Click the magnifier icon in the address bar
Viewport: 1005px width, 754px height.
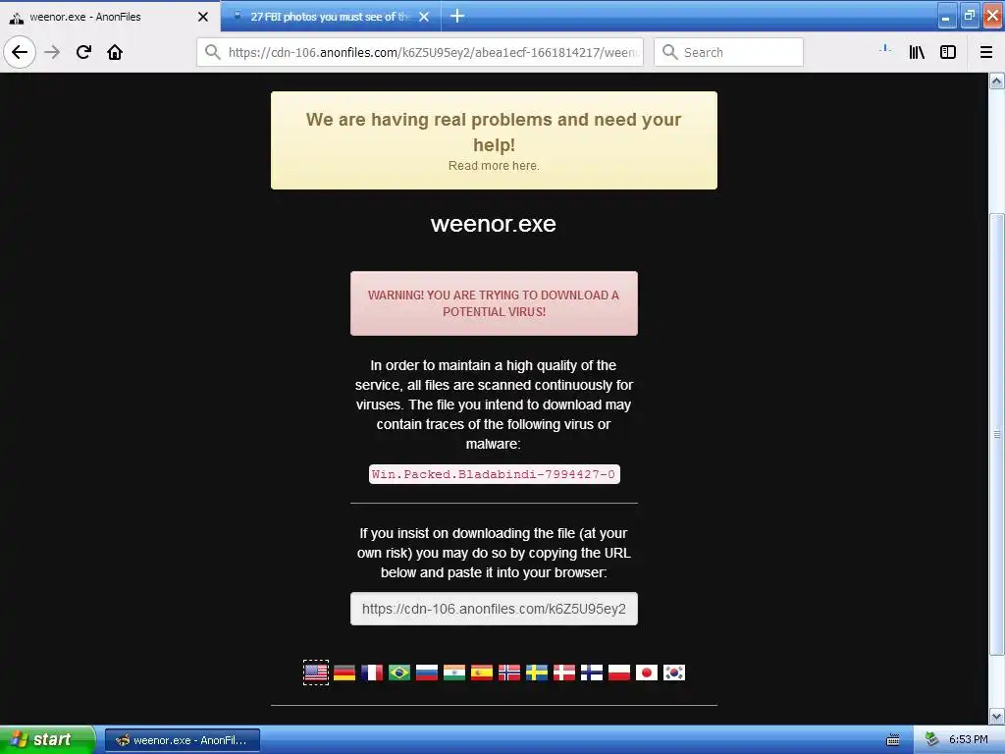click(213, 52)
